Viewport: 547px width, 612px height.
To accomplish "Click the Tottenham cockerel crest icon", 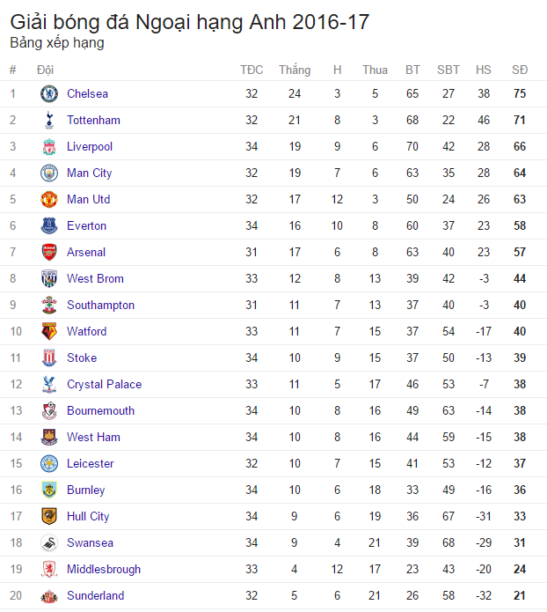I will click(x=49, y=121).
